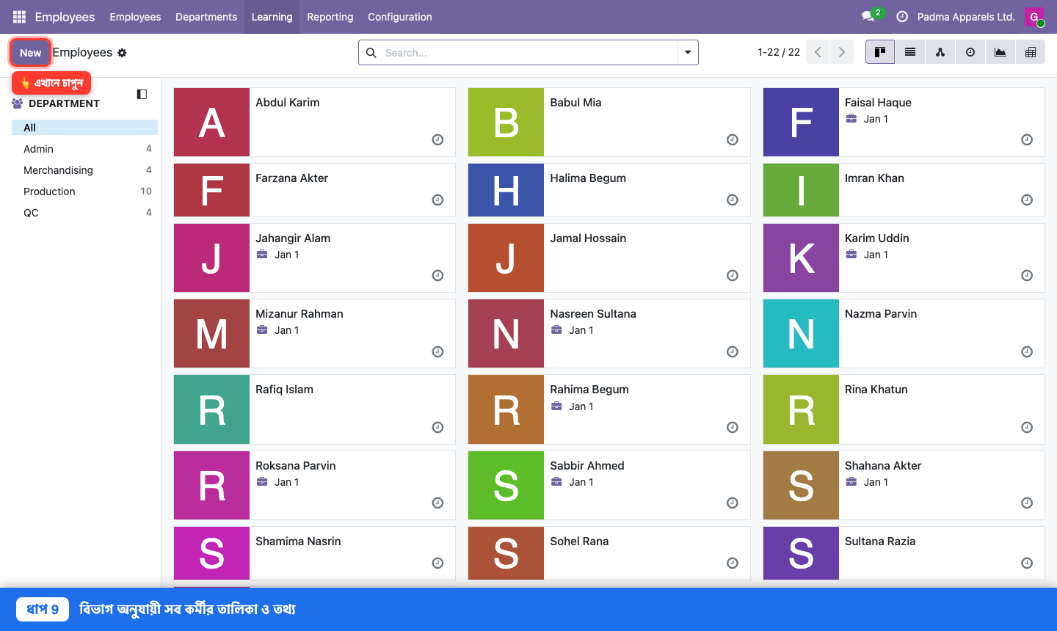Open the Employees menu in the navigation bar
The image size is (1057, 631).
click(135, 17)
